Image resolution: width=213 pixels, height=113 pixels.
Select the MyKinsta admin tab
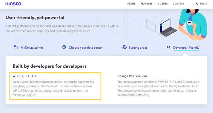point(32,47)
